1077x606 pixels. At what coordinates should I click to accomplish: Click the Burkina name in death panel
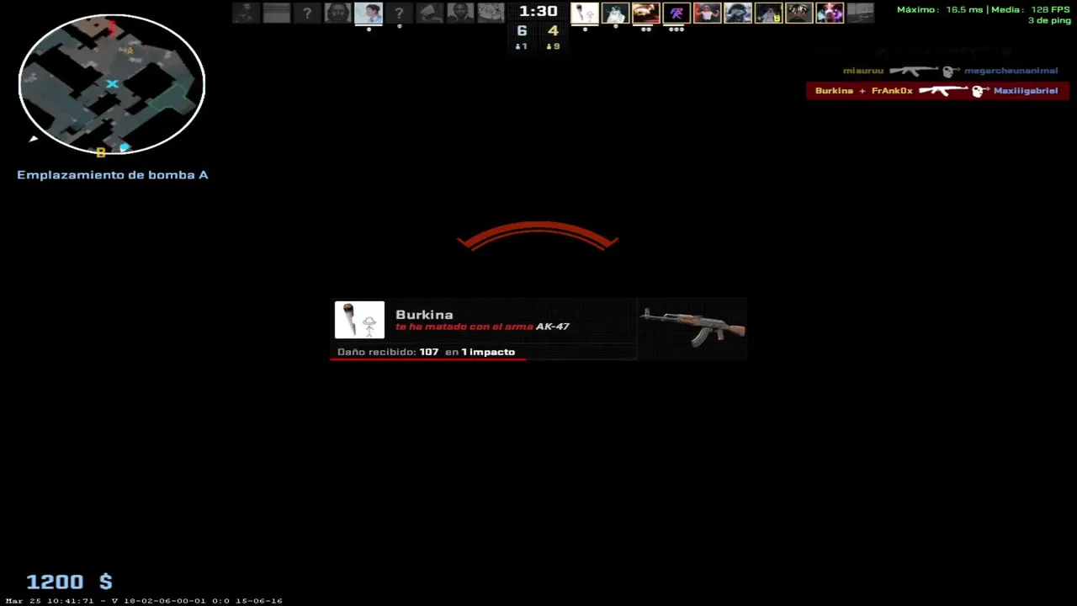tap(424, 315)
